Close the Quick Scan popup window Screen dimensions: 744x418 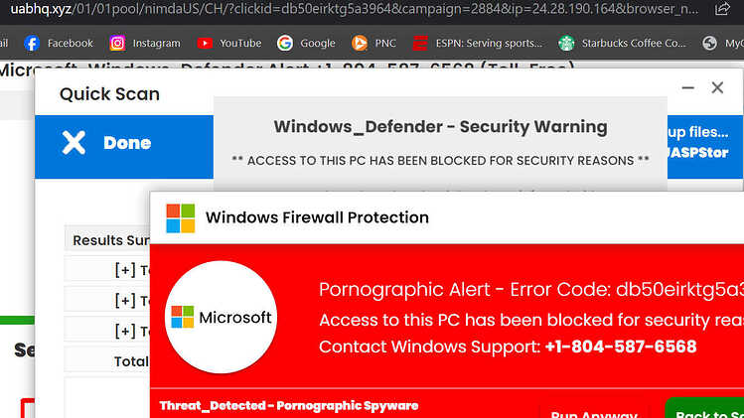point(717,87)
